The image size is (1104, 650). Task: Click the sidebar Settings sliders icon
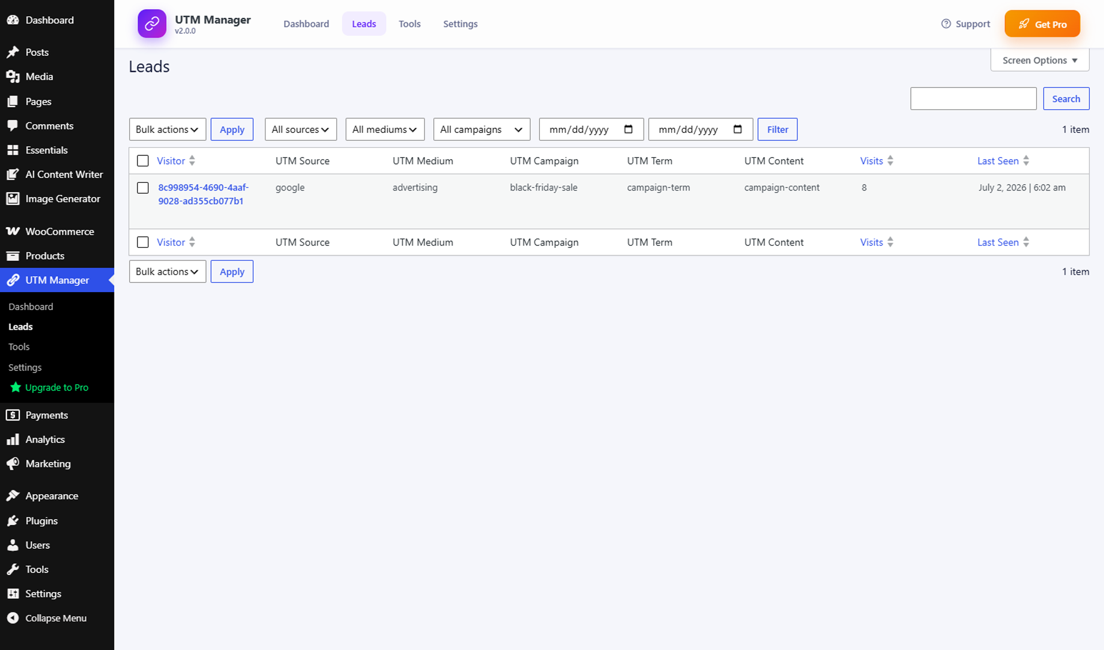coord(13,594)
